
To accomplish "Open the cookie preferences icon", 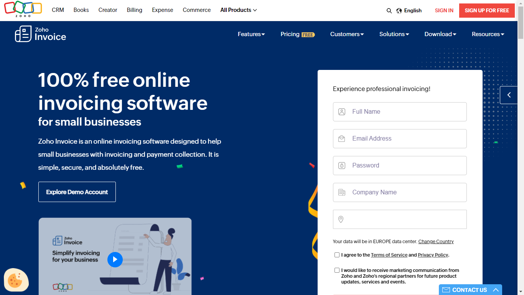I will click(16, 280).
